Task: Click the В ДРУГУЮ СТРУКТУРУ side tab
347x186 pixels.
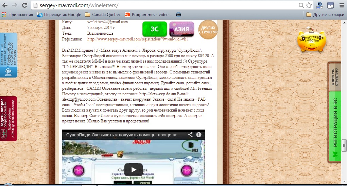Action: (335, 77)
